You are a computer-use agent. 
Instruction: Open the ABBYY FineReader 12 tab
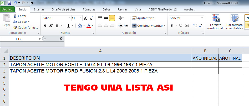click(162, 9)
